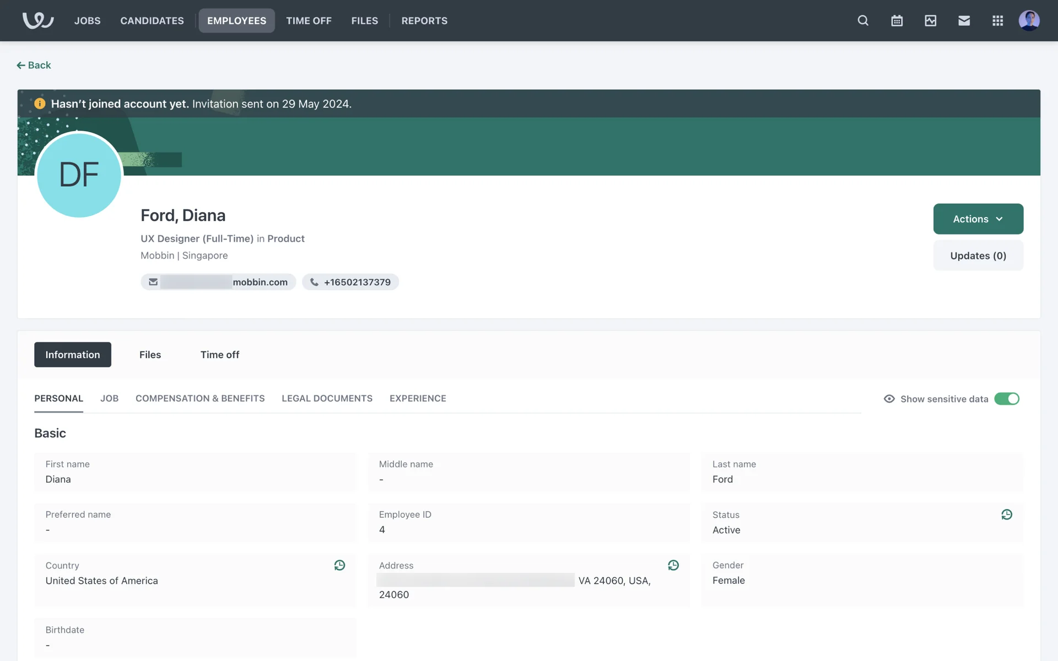Click the DF avatar thumbnail
This screenshot has width=1058, height=661.
pos(79,175)
